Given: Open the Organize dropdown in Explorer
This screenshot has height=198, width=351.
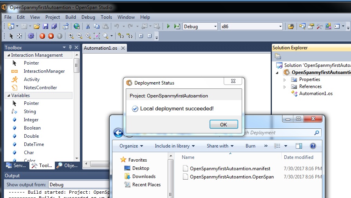Looking at the screenshot, I should tap(131, 146).
